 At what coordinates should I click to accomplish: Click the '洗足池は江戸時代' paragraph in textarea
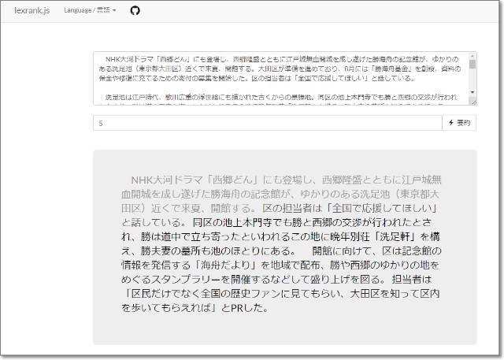pyautogui.click(x=142, y=96)
